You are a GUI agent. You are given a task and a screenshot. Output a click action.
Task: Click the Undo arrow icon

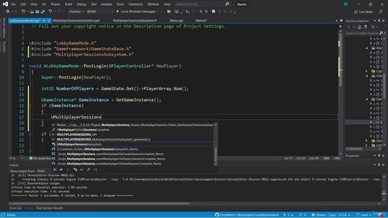pos(50,12)
